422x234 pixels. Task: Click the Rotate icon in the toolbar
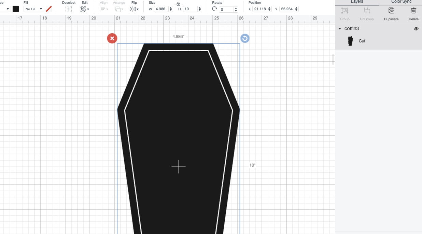(215, 9)
